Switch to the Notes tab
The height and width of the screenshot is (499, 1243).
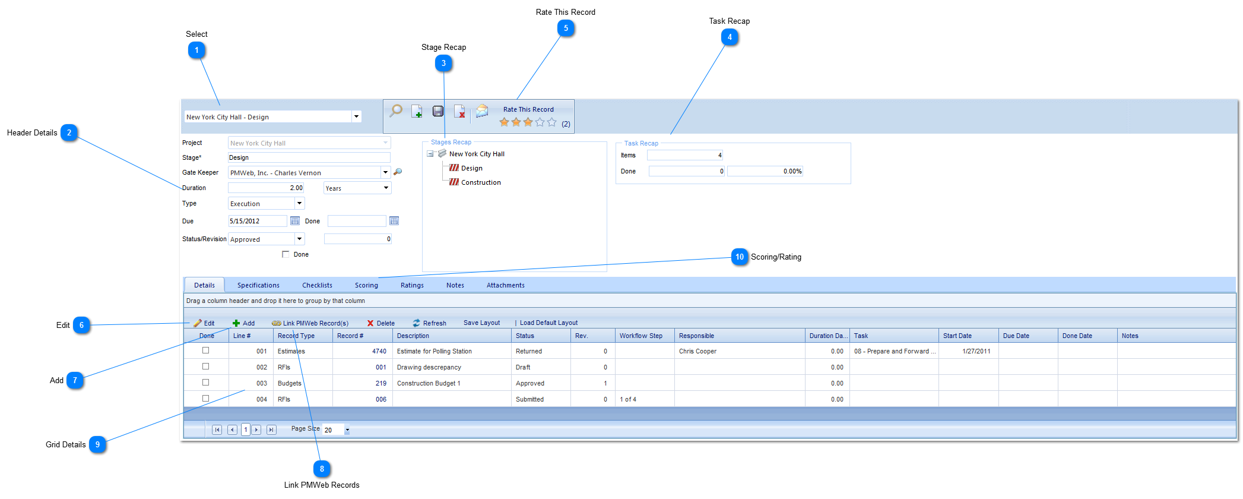pos(455,285)
